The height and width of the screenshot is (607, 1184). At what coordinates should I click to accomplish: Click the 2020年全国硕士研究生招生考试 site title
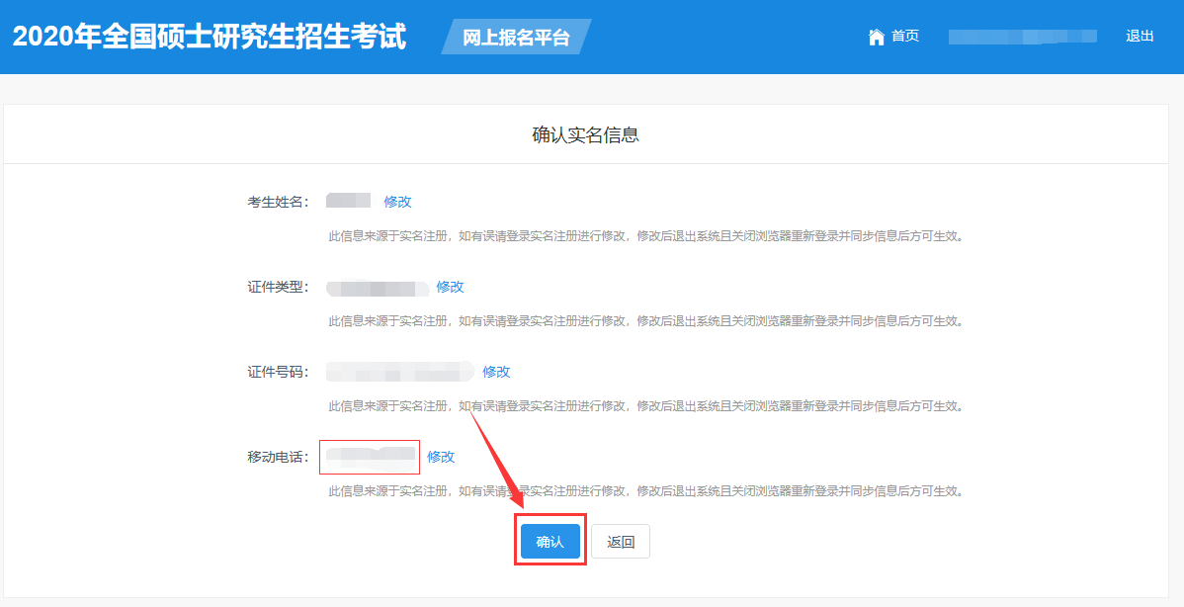(x=210, y=37)
